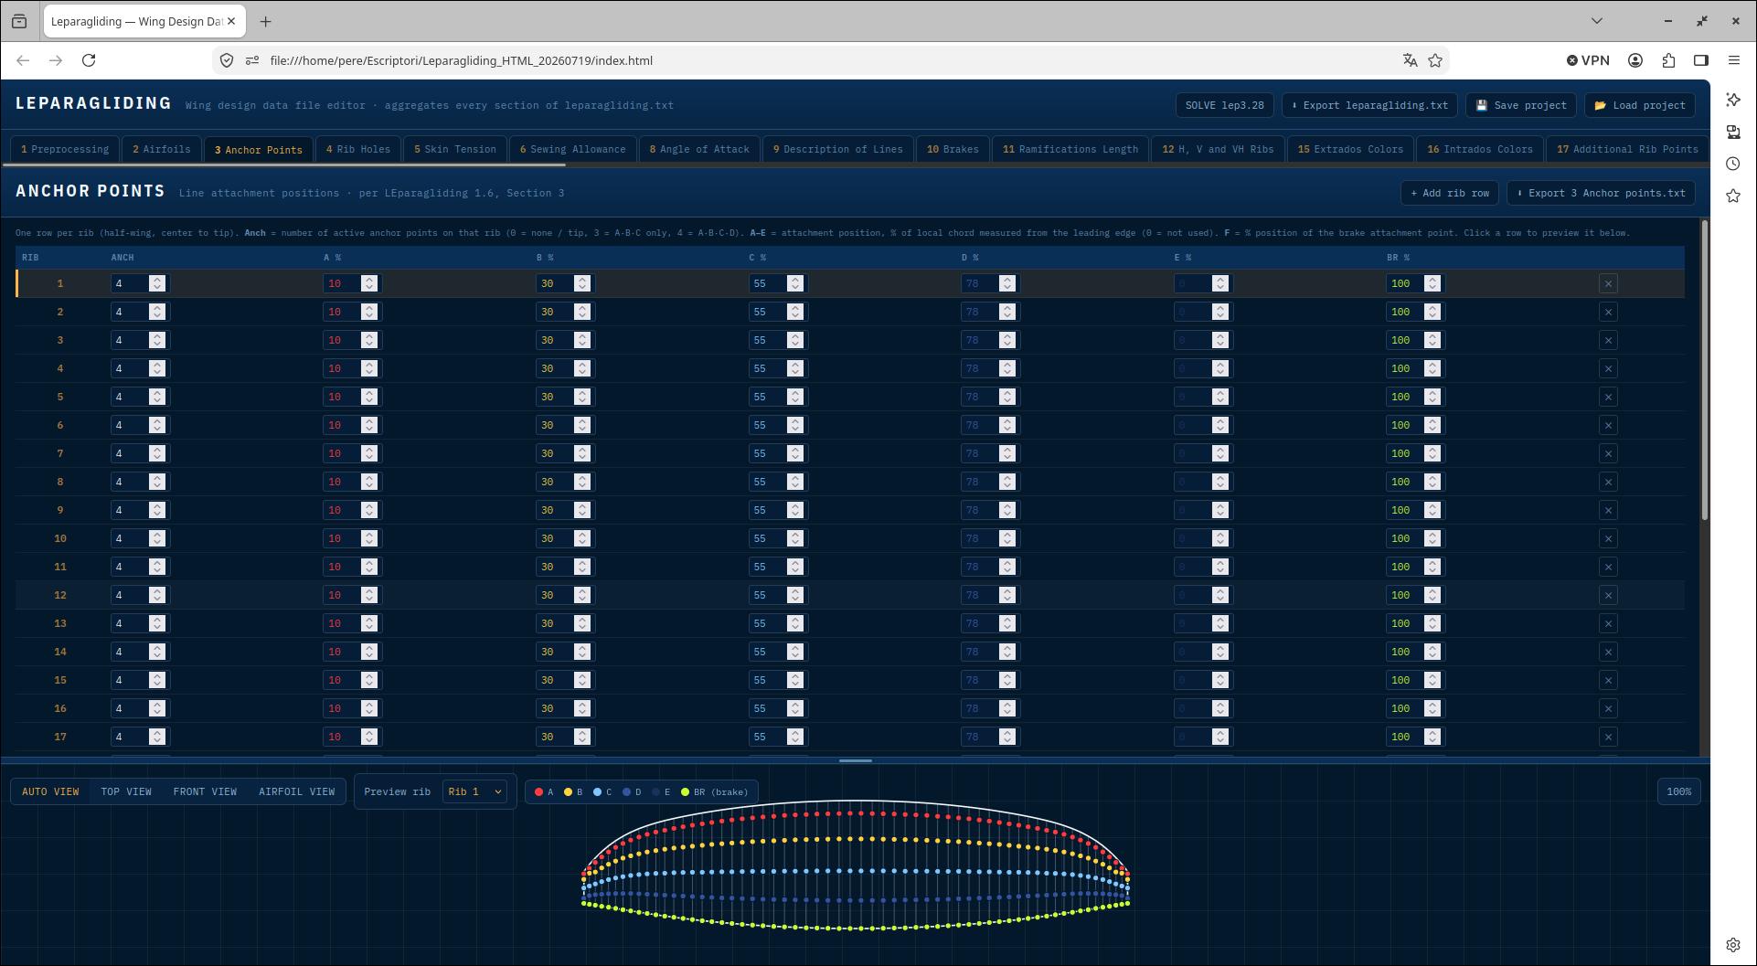Open the 4 Rib Holes tab
This screenshot has width=1757, height=966.
358,149
